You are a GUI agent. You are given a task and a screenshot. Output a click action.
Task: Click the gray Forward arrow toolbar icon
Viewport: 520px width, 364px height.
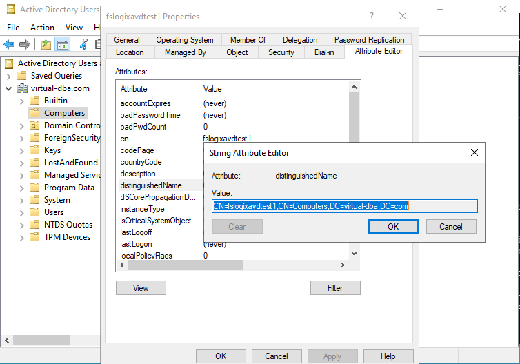[25, 45]
